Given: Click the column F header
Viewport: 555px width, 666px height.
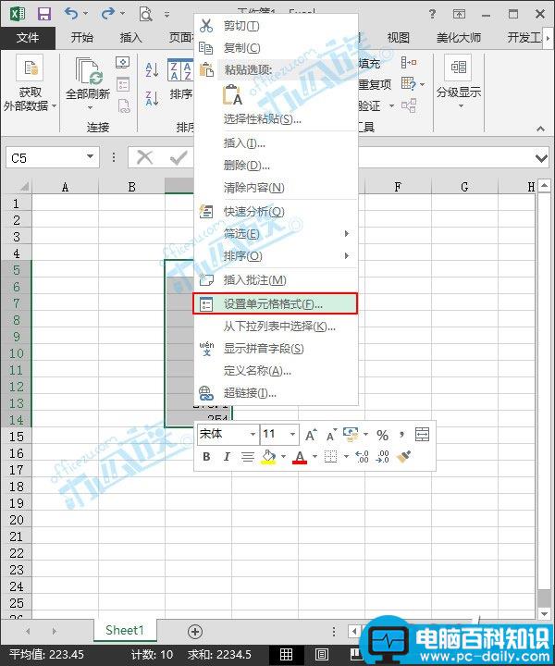Looking at the screenshot, I should coord(398,187).
